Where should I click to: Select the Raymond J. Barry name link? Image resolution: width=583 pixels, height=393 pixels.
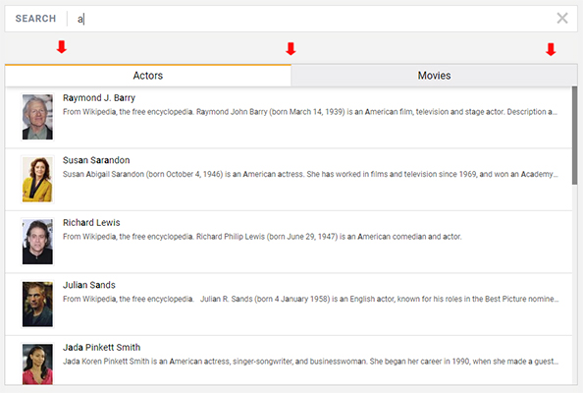[99, 98]
